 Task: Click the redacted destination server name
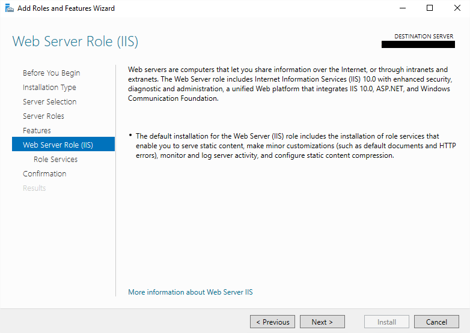(x=417, y=44)
